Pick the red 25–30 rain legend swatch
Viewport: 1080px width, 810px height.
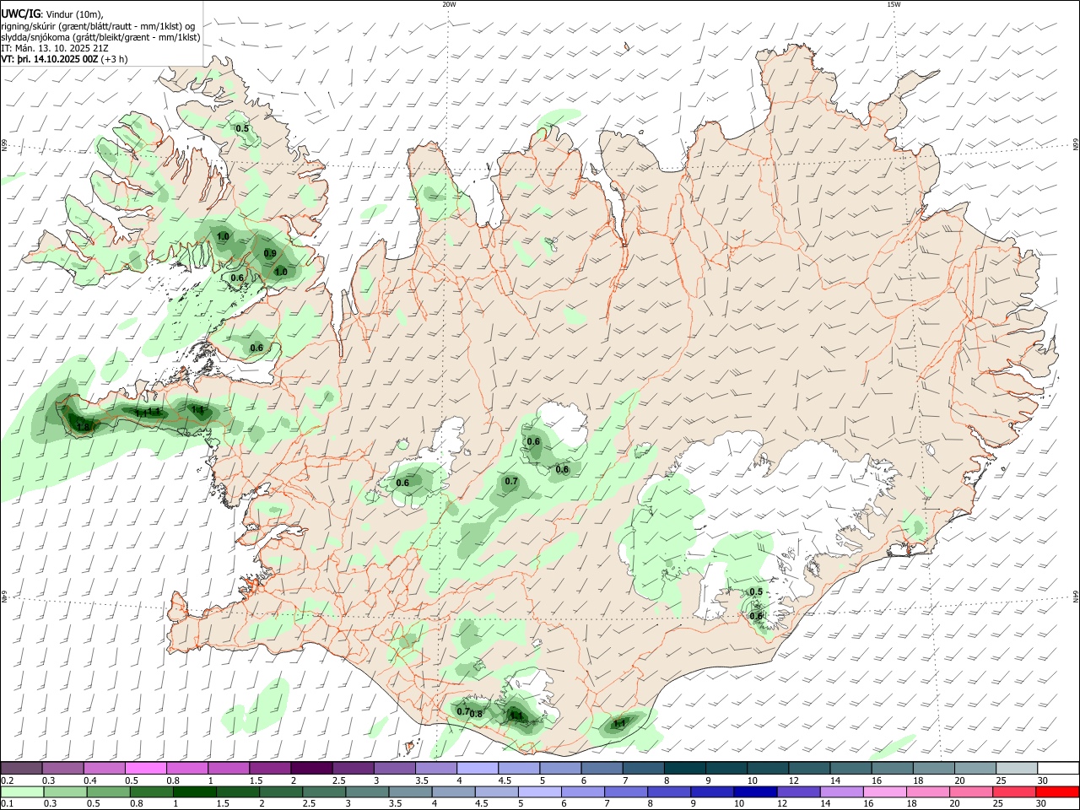[x=1015, y=792]
